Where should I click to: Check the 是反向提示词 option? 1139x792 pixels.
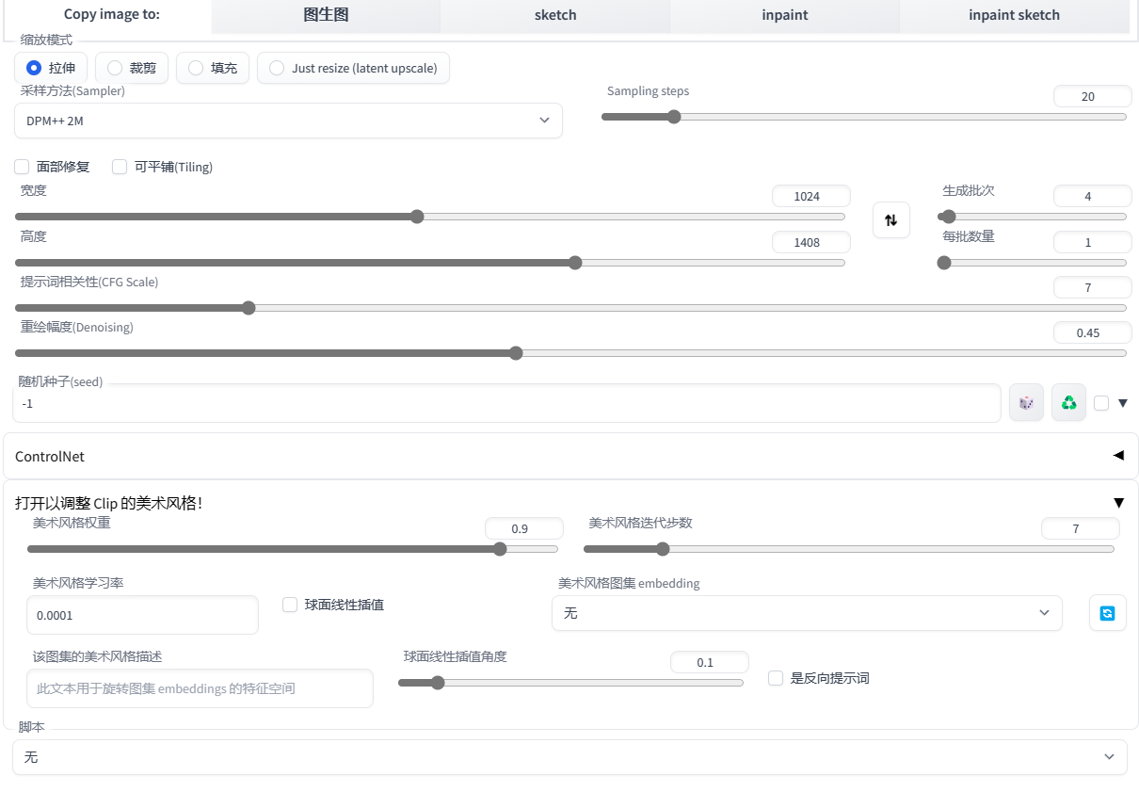pyautogui.click(x=776, y=678)
